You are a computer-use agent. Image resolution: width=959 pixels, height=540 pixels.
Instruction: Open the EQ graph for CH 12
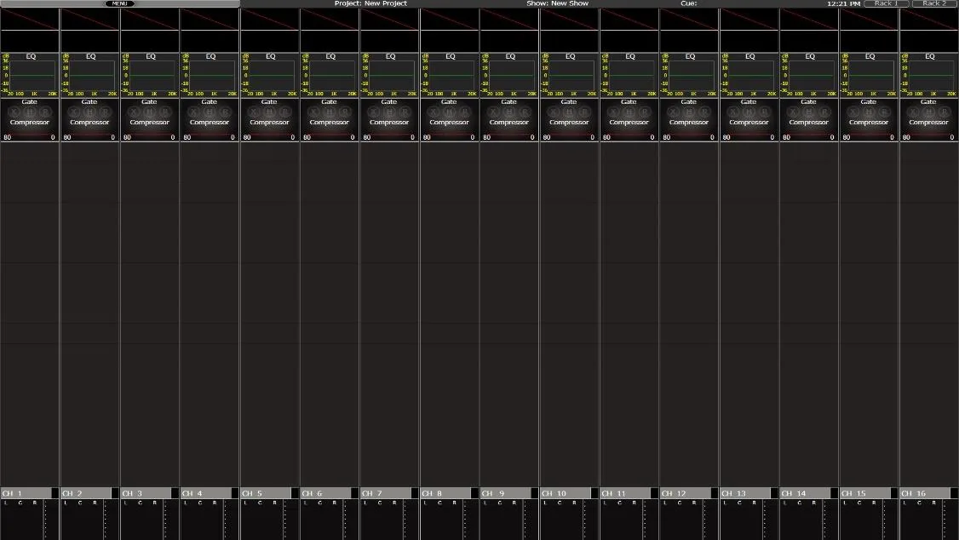(x=689, y=75)
